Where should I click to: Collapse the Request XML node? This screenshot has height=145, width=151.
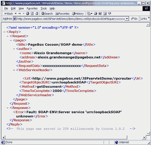(x=8, y=36)
